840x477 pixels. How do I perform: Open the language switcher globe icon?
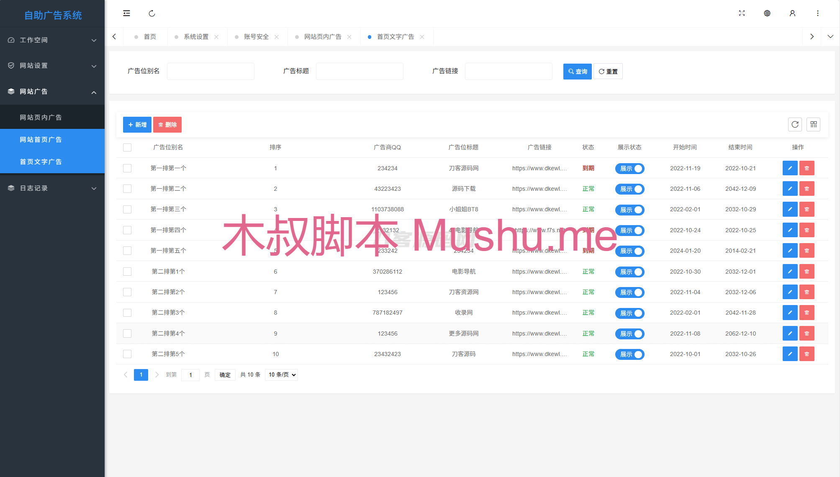pyautogui.click(x=767, y=13)
